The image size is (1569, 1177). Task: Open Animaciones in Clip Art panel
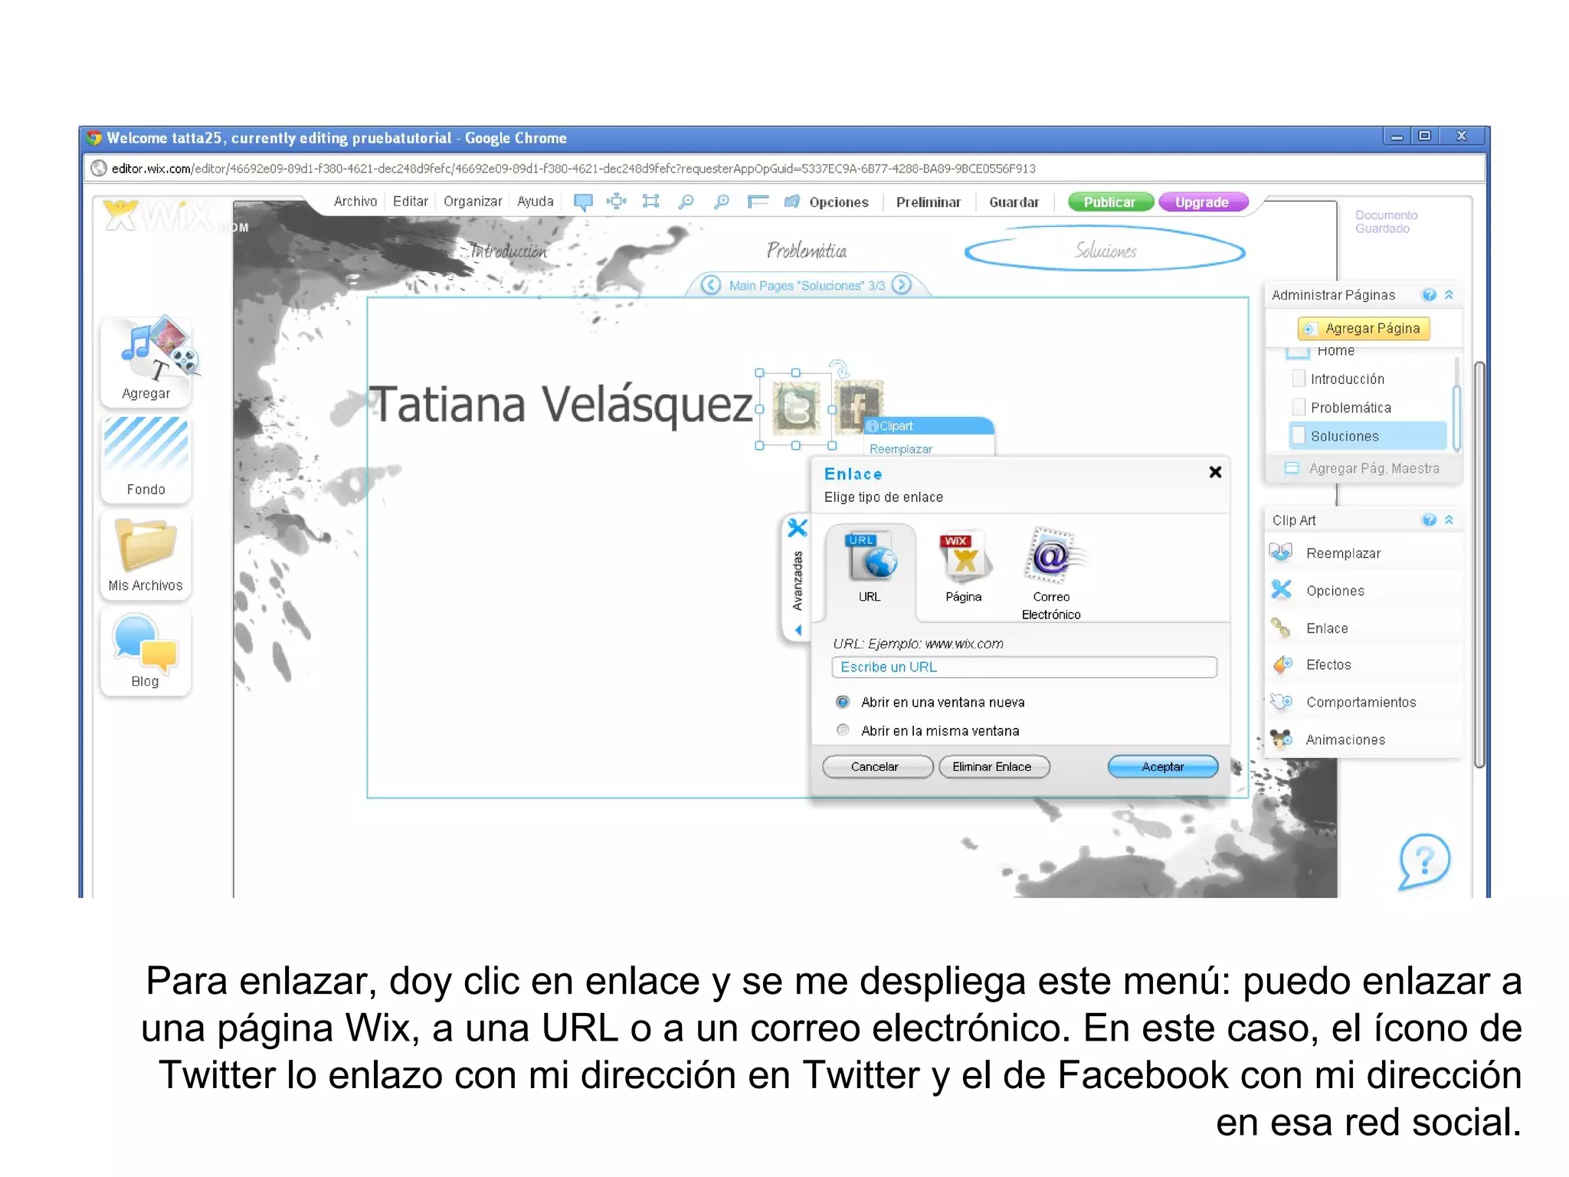click(x=1364, y=739)
